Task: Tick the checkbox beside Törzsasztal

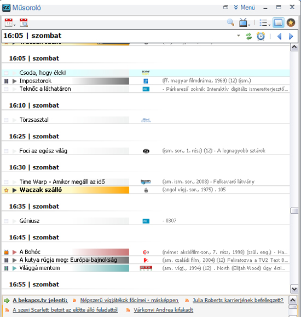Action: [6, 120]
